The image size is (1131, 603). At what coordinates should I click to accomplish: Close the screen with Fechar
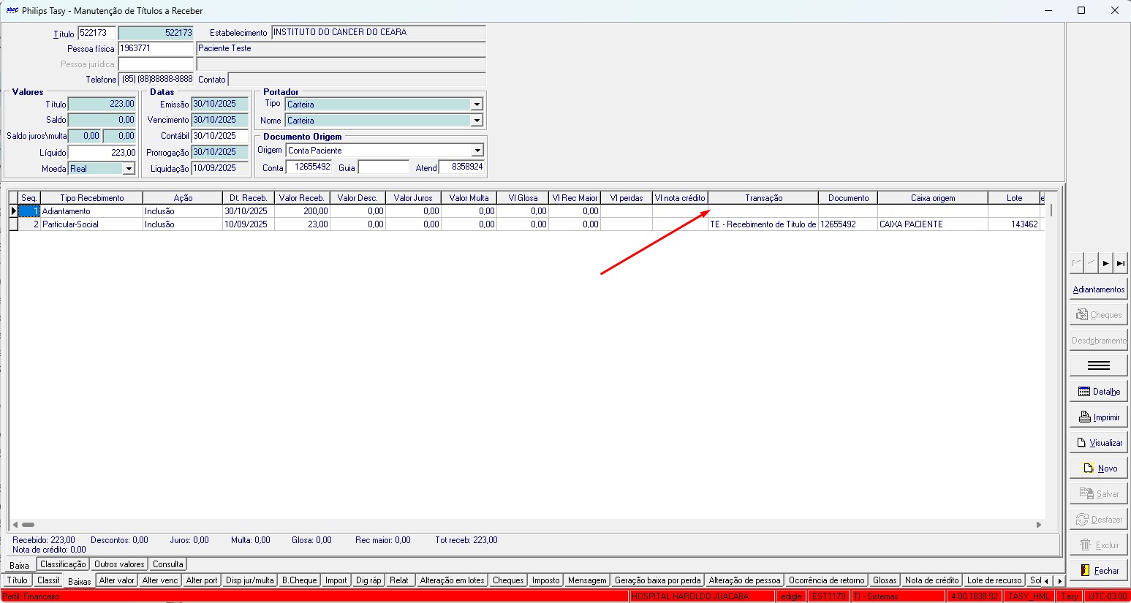pos(1099,571)
